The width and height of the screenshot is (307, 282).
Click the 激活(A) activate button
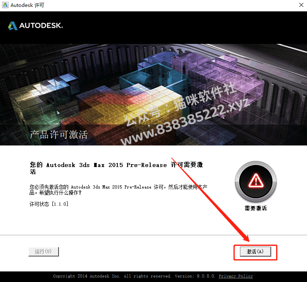(x=255, y=252)
